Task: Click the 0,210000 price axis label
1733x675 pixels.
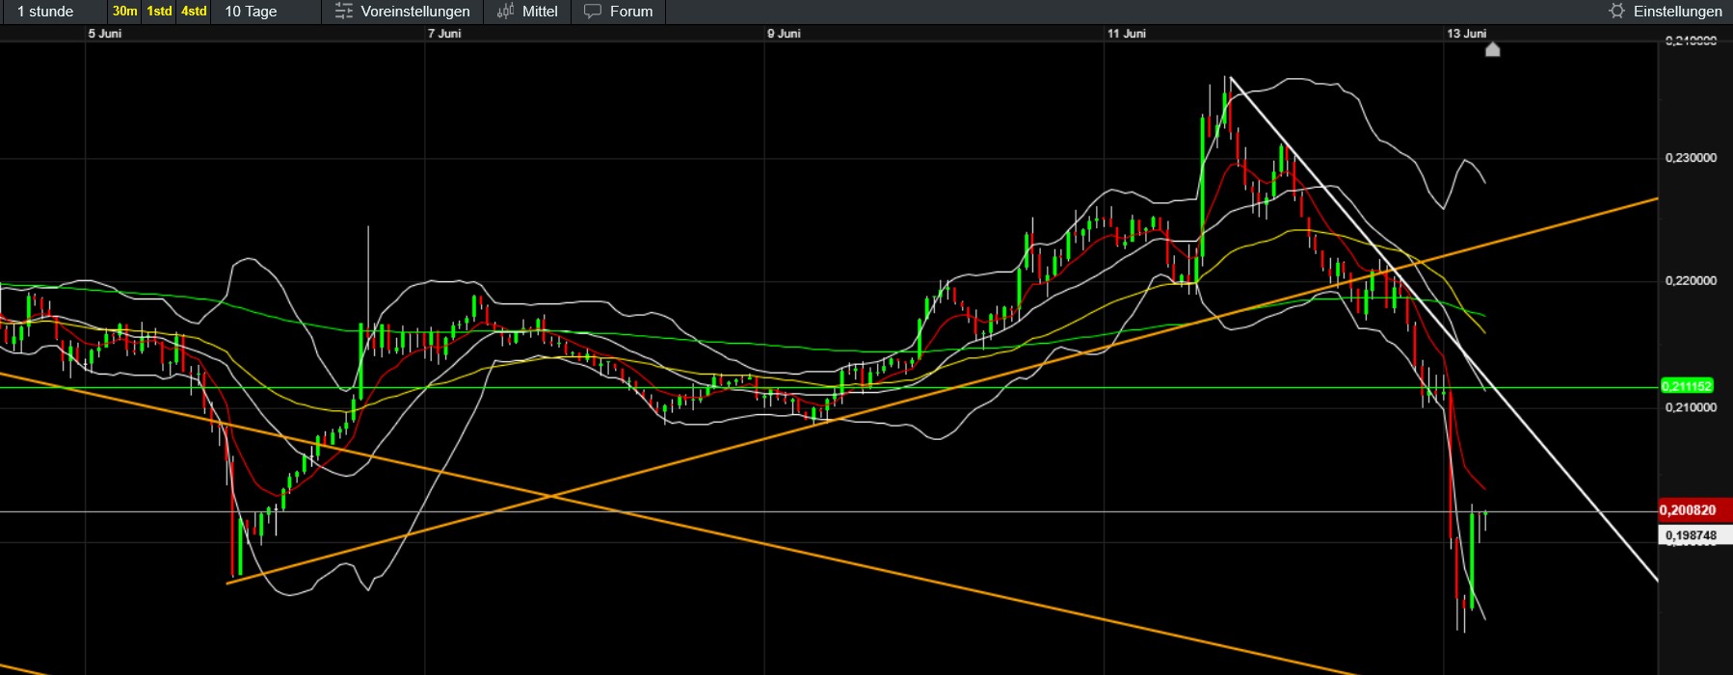Action: pos(1691,407)
